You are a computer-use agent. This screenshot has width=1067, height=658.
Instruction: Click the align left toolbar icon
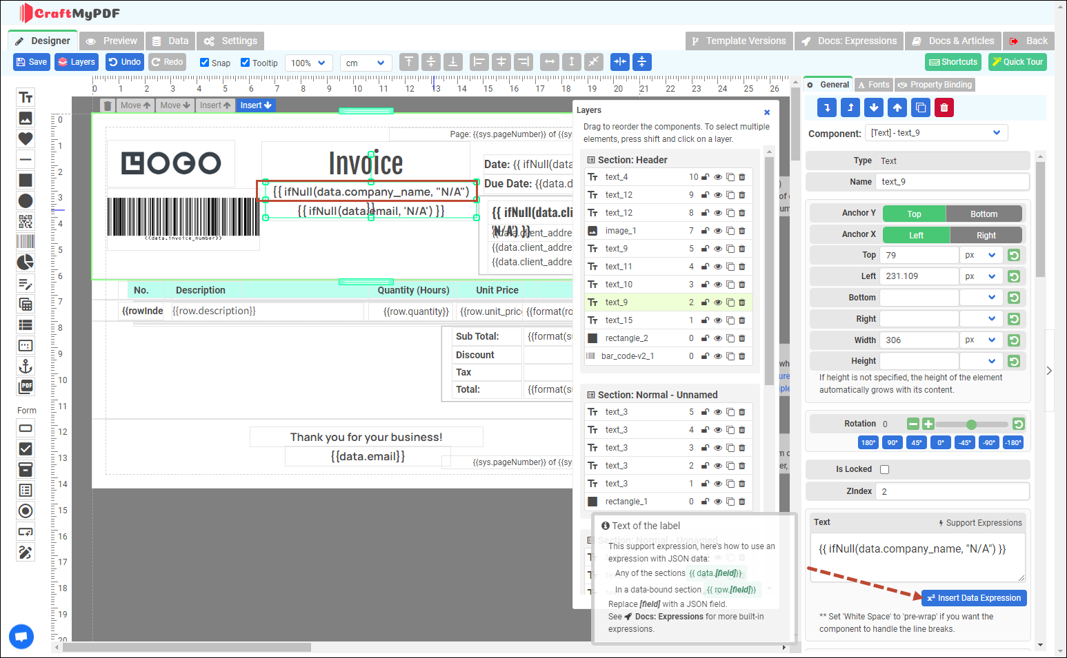point(479,62)
